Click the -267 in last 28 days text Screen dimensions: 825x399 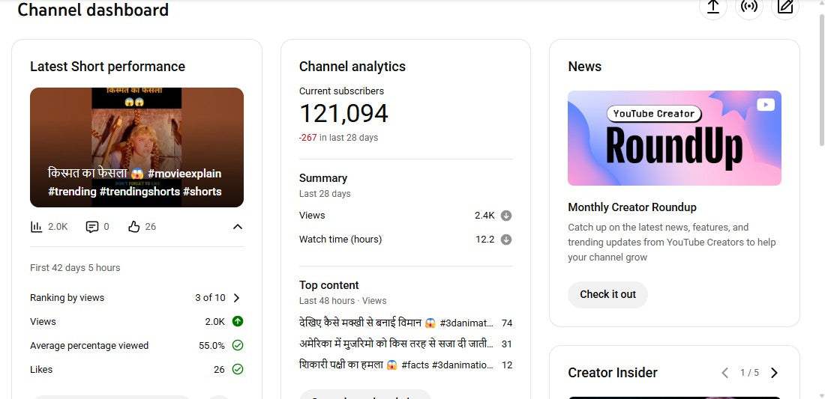tap(338, 138)
